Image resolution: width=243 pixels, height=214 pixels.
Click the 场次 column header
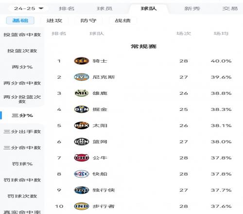click(x=184, y=34)
